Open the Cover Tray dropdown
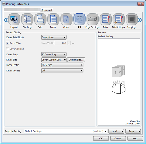146x144 pixels. (54, 54)
